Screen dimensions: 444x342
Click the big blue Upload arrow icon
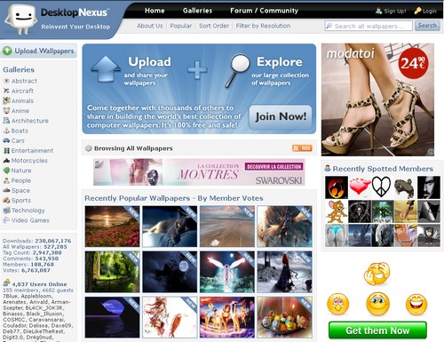coord(106,68)
